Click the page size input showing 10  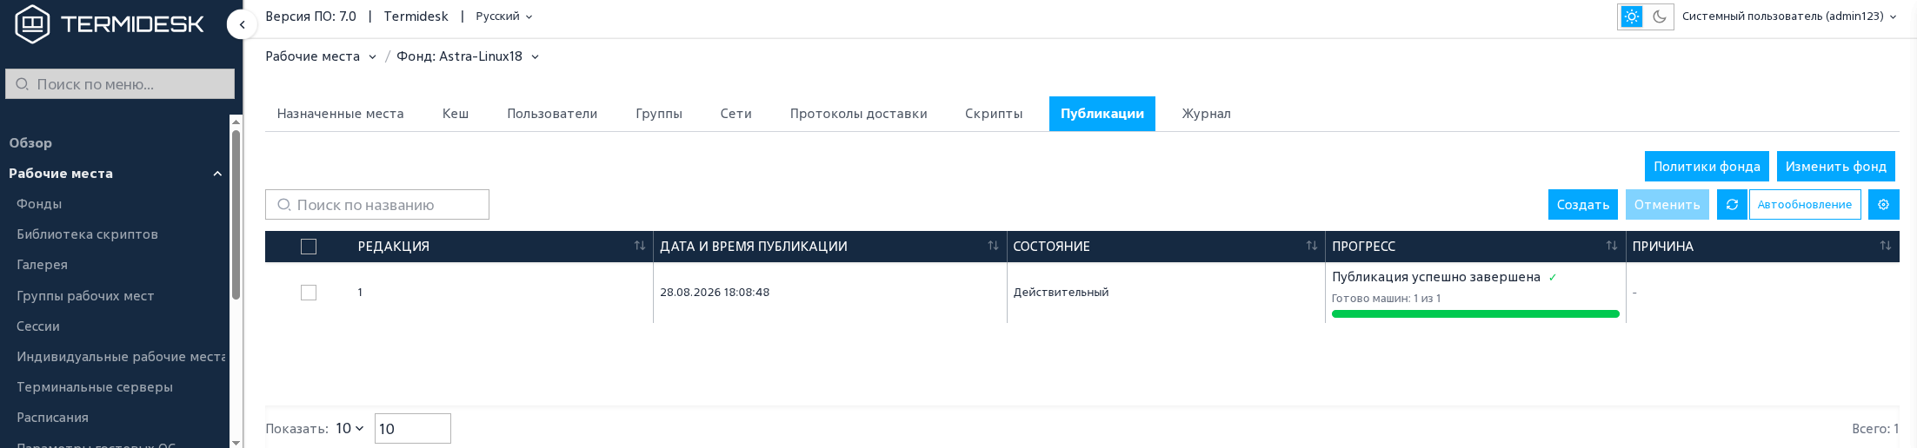(413, 429)
